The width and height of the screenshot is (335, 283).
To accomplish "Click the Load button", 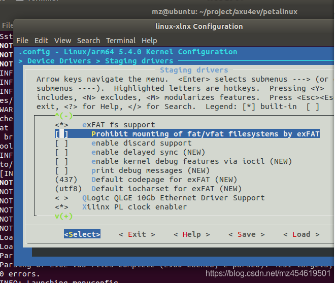I will point(301,234).
